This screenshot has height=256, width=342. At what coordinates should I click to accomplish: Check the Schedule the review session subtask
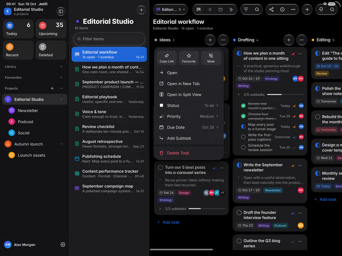pyautogui.click(x=243, y=147)
